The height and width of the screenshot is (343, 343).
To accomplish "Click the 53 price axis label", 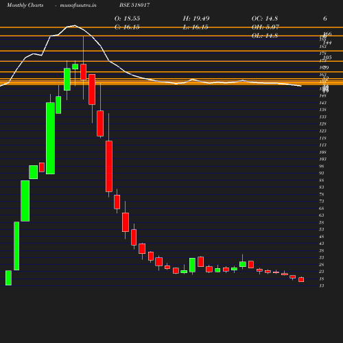I will [322, 229].
